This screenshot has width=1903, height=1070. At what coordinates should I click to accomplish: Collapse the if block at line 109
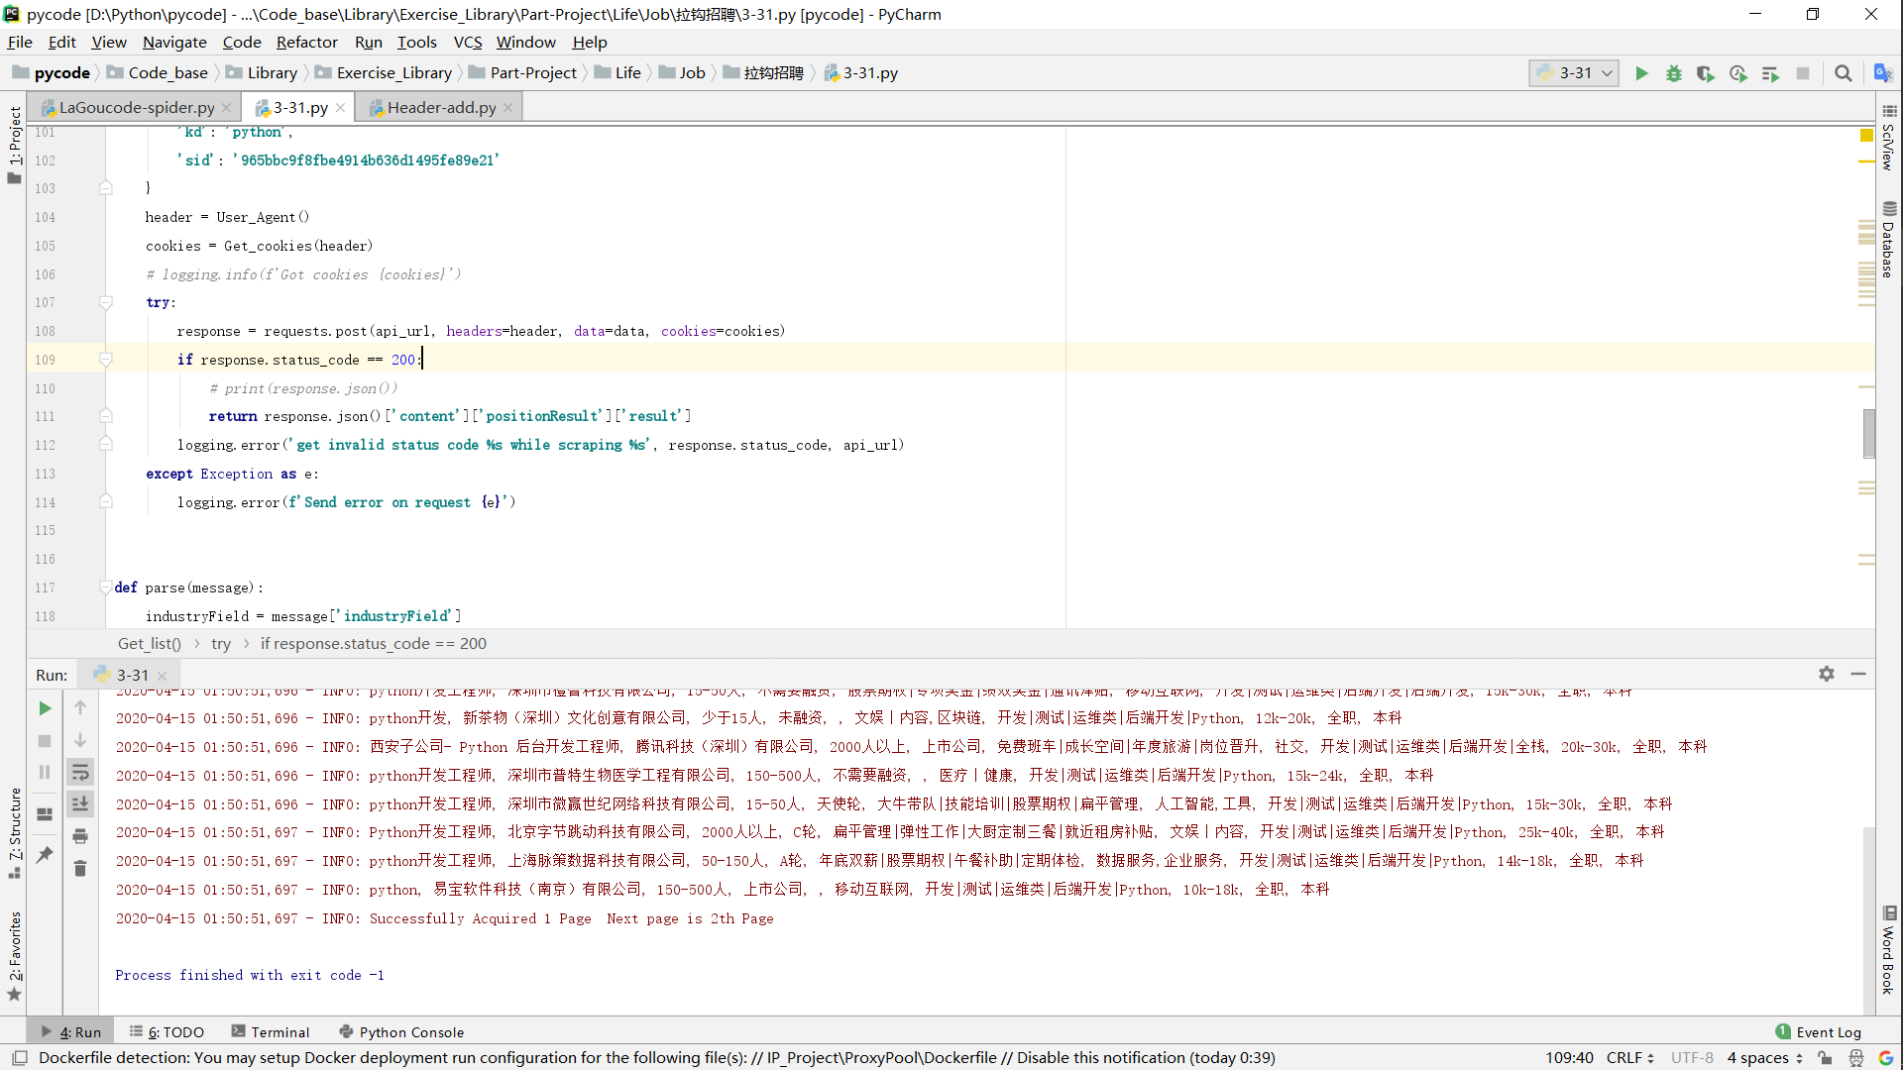click(x=106, y=360)
